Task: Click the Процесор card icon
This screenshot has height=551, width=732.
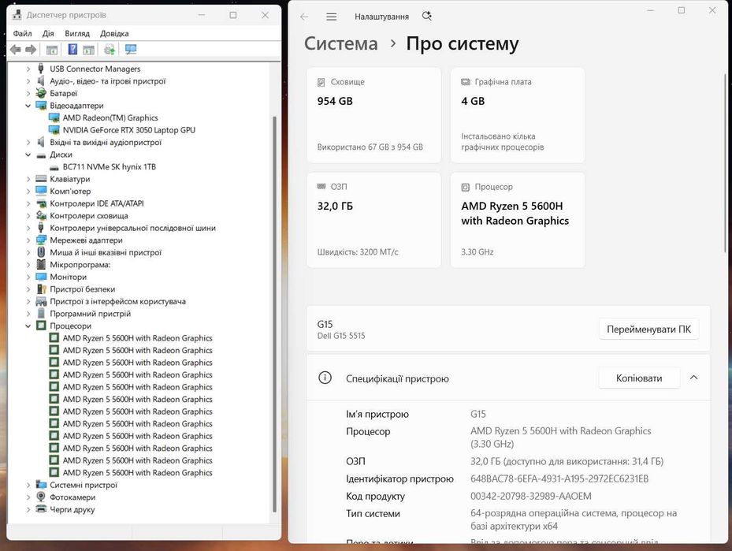Action: 466,188
